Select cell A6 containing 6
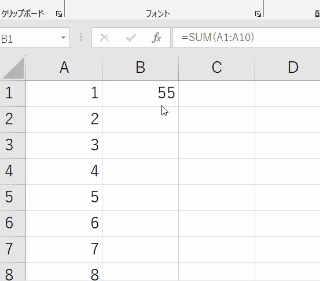Image resolution: width=320 pixels, height=281 pixels. (x=64, y=224)
